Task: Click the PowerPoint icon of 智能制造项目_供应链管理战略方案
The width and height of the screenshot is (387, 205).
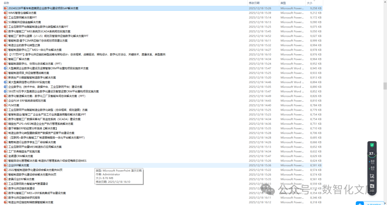Action: [x=6, y=73]
